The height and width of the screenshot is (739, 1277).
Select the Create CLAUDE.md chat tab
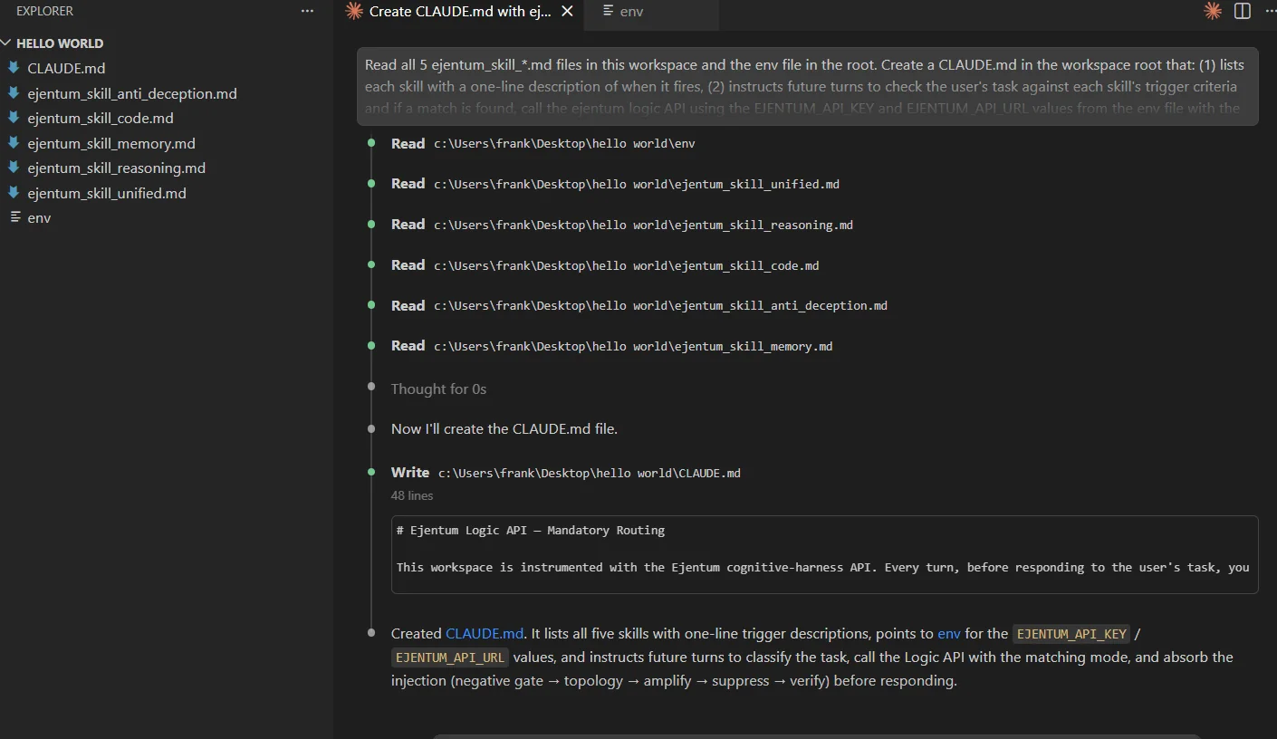(x=460, y=12)
